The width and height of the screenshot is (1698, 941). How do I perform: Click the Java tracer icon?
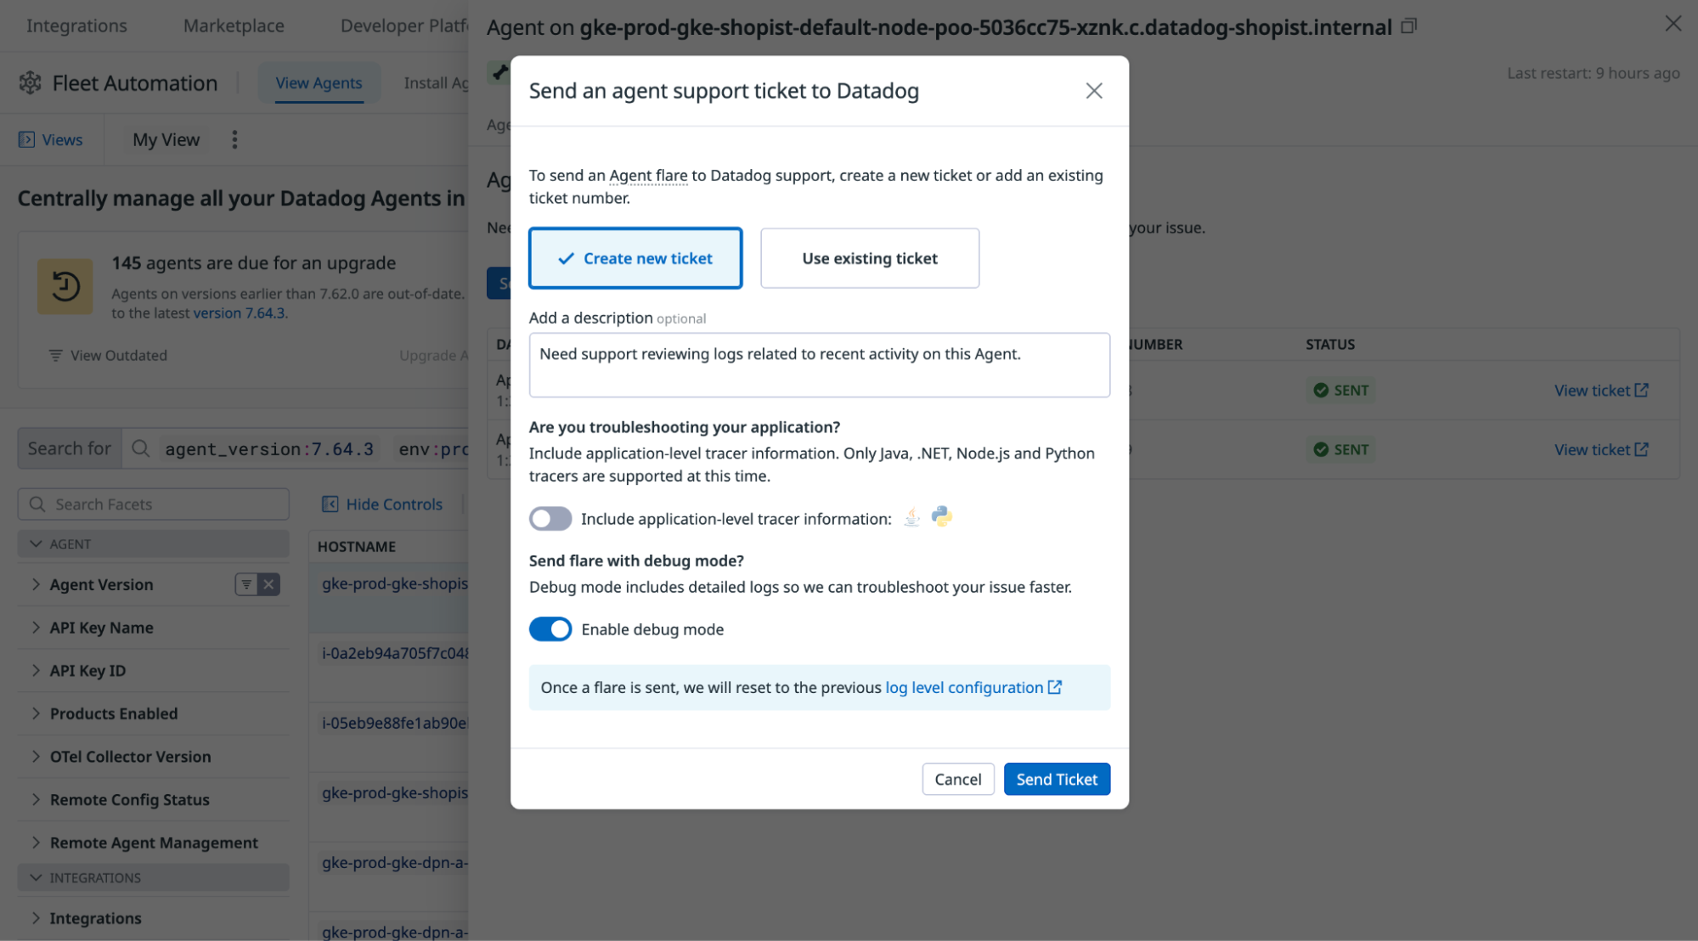click(x=911, y=517)
